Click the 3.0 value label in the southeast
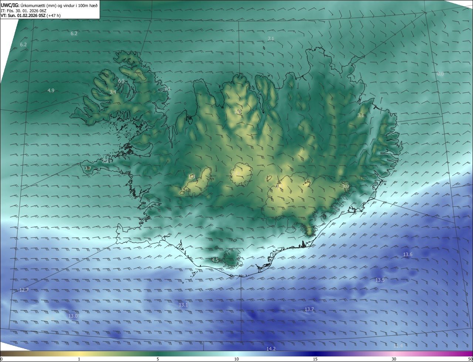The height and width of the screenshot is (362, 473). click(x=345, y=186)
